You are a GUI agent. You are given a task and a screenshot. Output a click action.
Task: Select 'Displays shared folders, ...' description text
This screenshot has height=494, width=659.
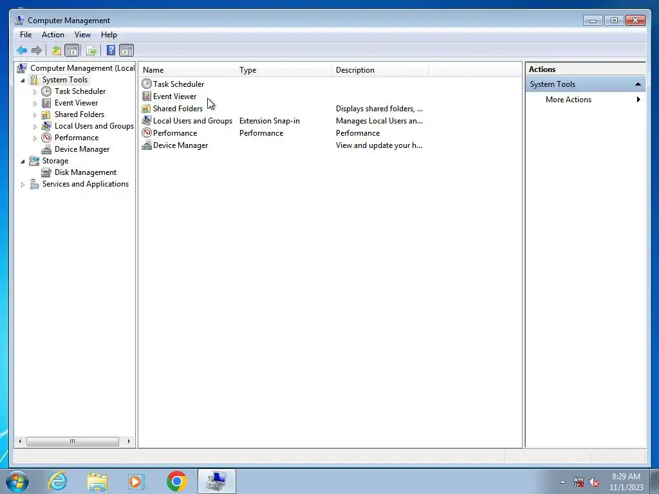pyautogui.click(x=379, y=109)
